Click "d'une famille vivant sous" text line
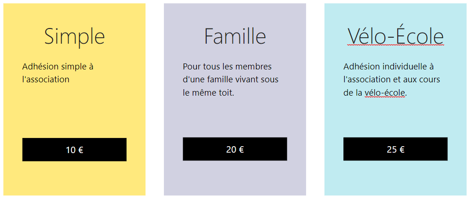Image resolution: width=470 pixels, height=200 pixels. [x=231, y=80]
